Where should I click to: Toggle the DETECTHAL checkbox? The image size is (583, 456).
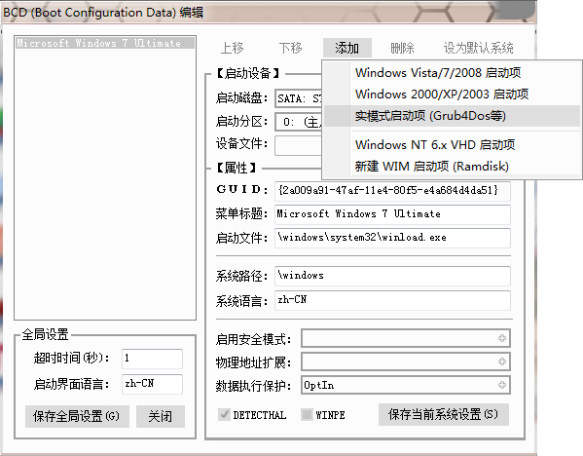[224, 414]
